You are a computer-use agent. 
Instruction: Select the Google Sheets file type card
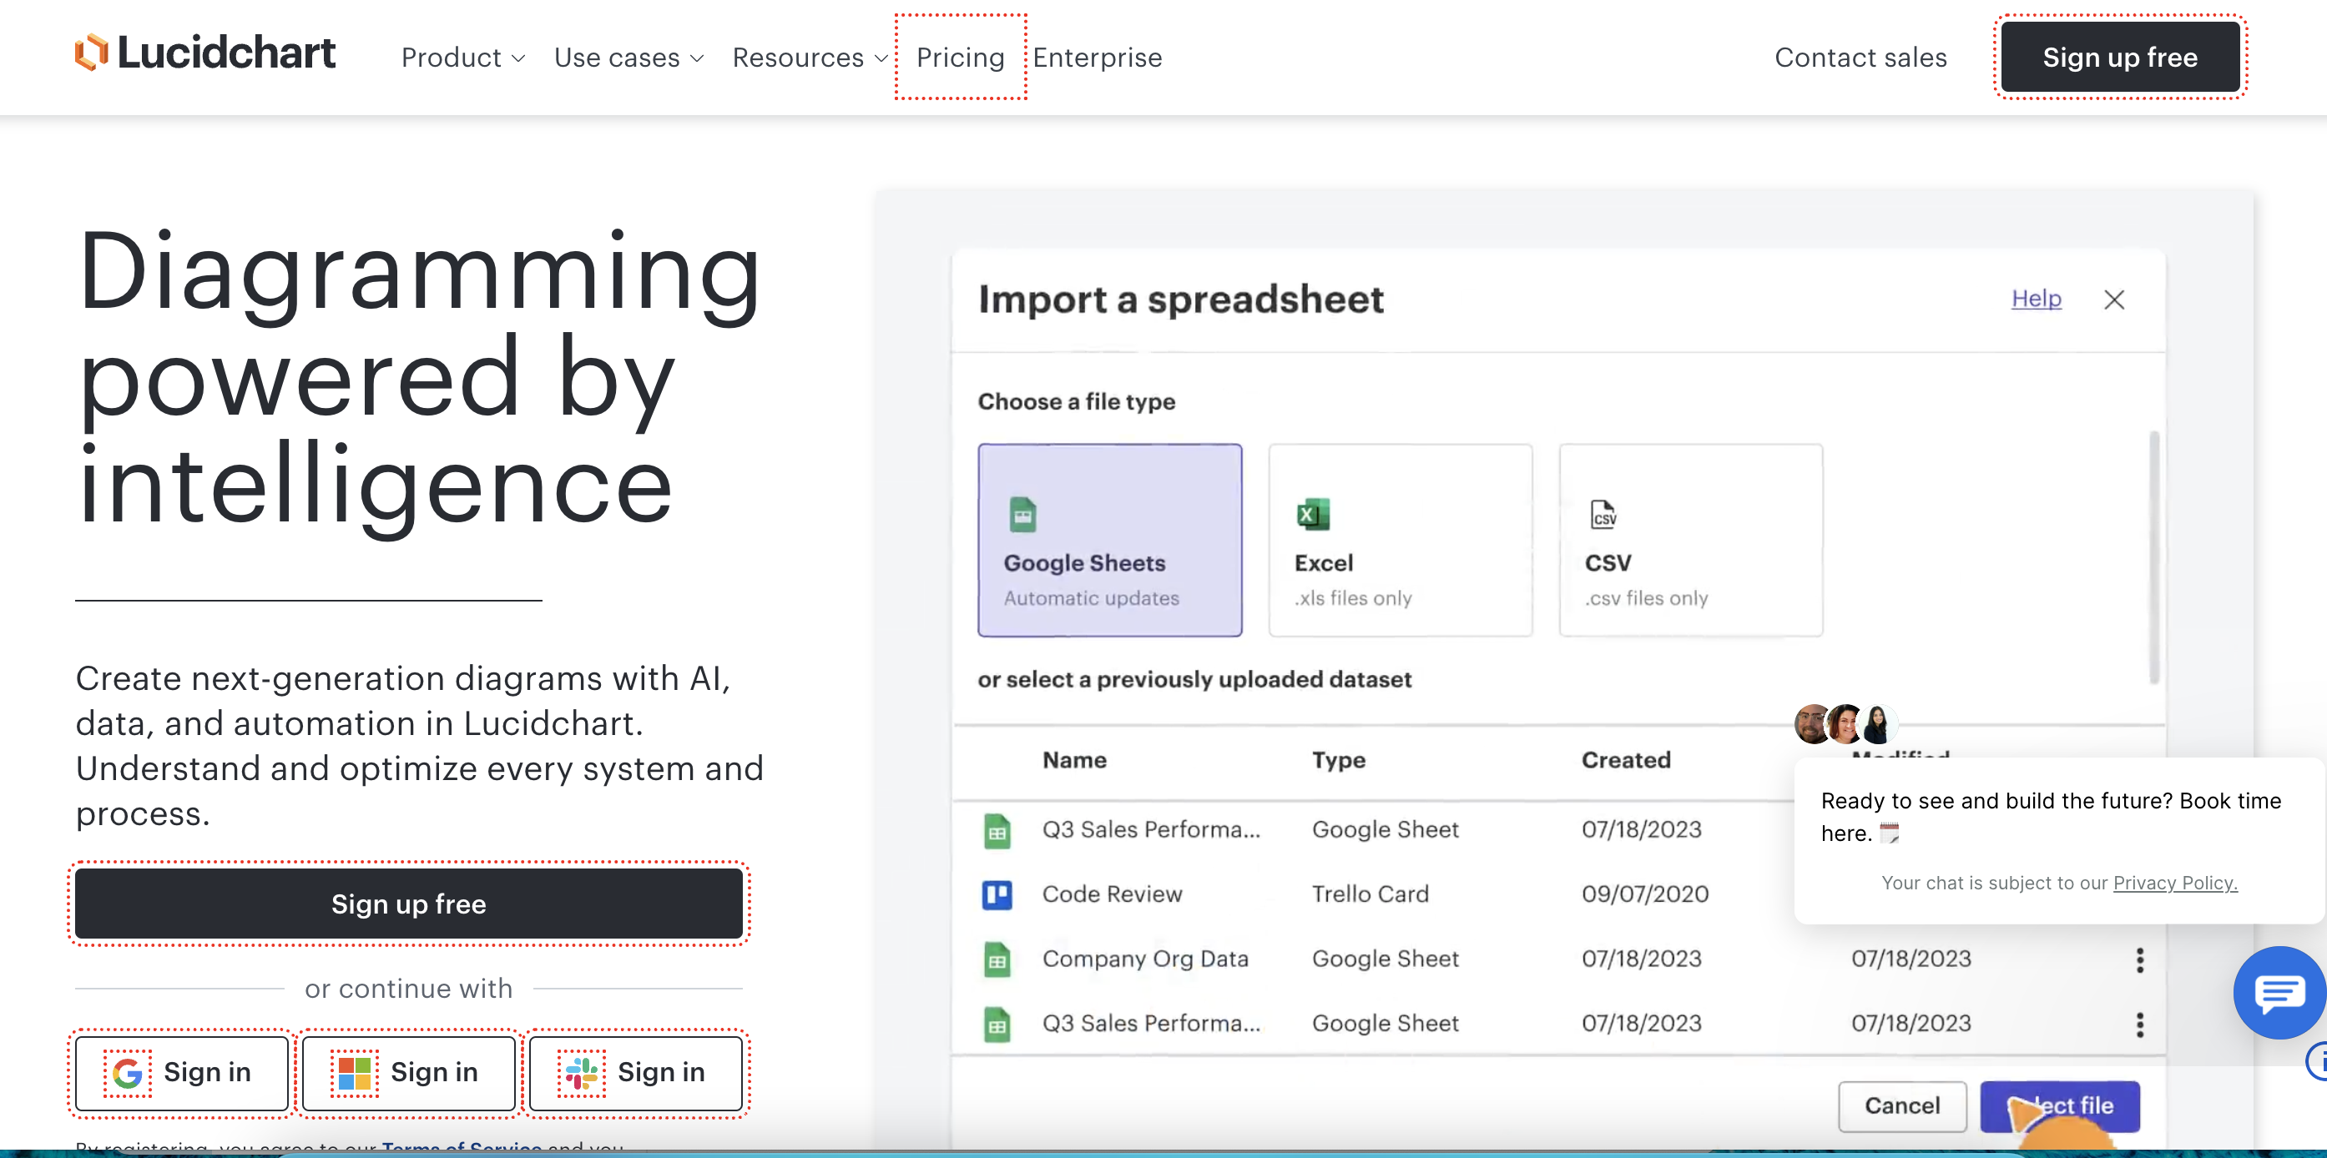1109,540
